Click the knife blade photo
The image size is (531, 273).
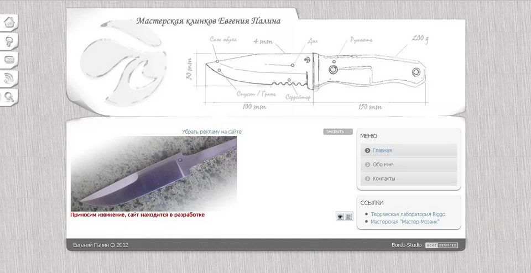(154, 173)
